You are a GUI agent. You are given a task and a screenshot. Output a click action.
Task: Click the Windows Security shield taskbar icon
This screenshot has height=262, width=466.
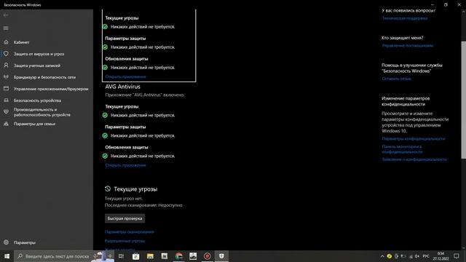tap(221, 256)
